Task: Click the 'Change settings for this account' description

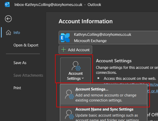Action: (127, 70)
